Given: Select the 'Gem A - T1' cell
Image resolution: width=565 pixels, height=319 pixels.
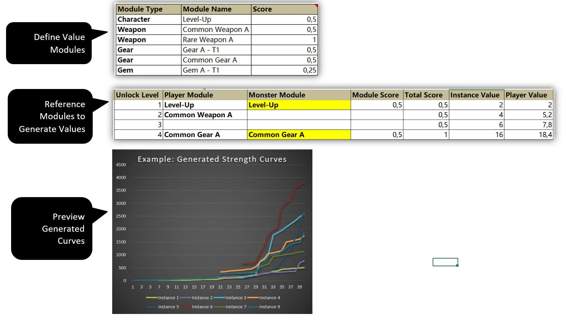Looking at the screenshot, I should 216,70.
